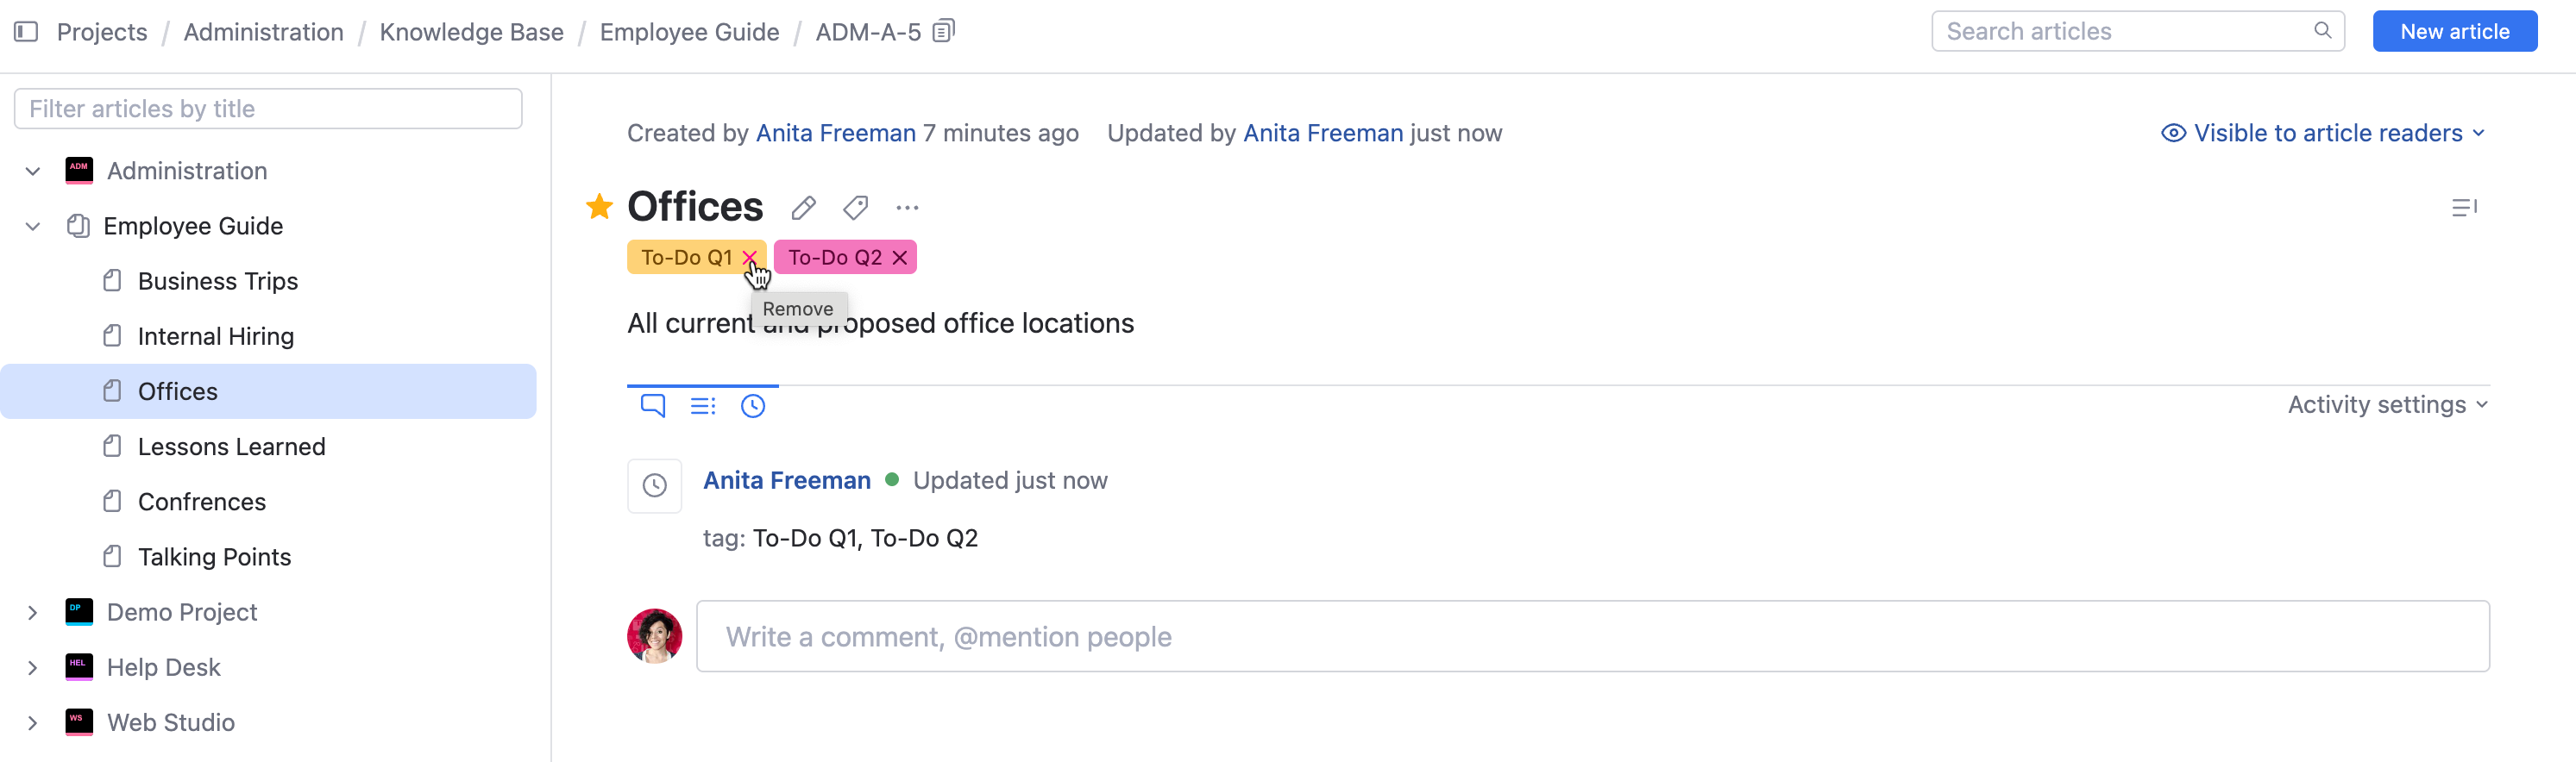This screenshot has height=762, width=2576.
Task: Click the pencil edit icon beside Offices title
Action: tap(803, 208)
